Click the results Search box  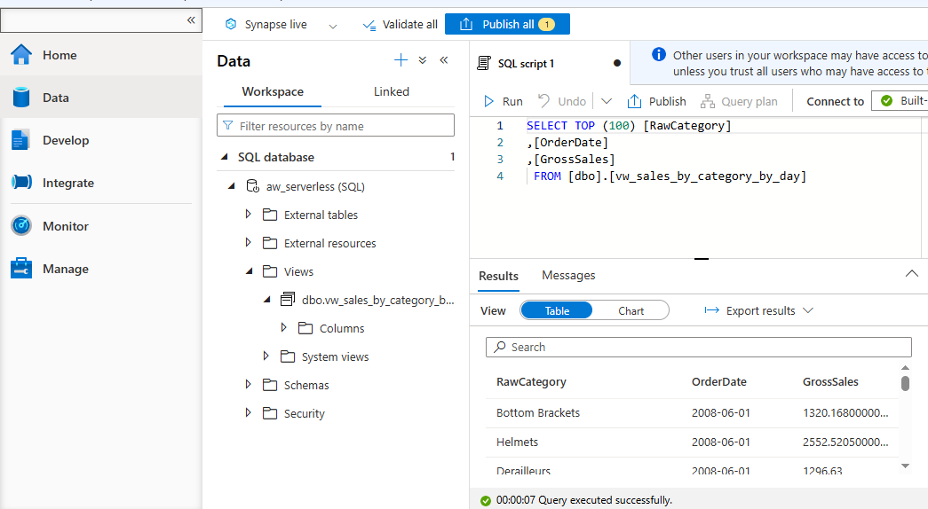(698, 347)
